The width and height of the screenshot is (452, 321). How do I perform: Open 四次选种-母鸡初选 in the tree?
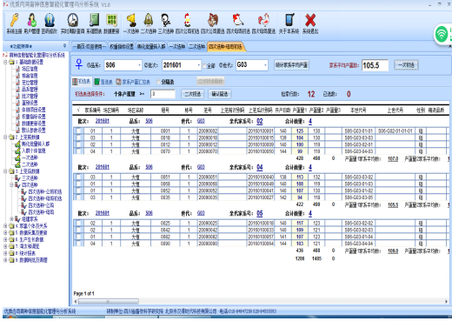tap(45, 198)
